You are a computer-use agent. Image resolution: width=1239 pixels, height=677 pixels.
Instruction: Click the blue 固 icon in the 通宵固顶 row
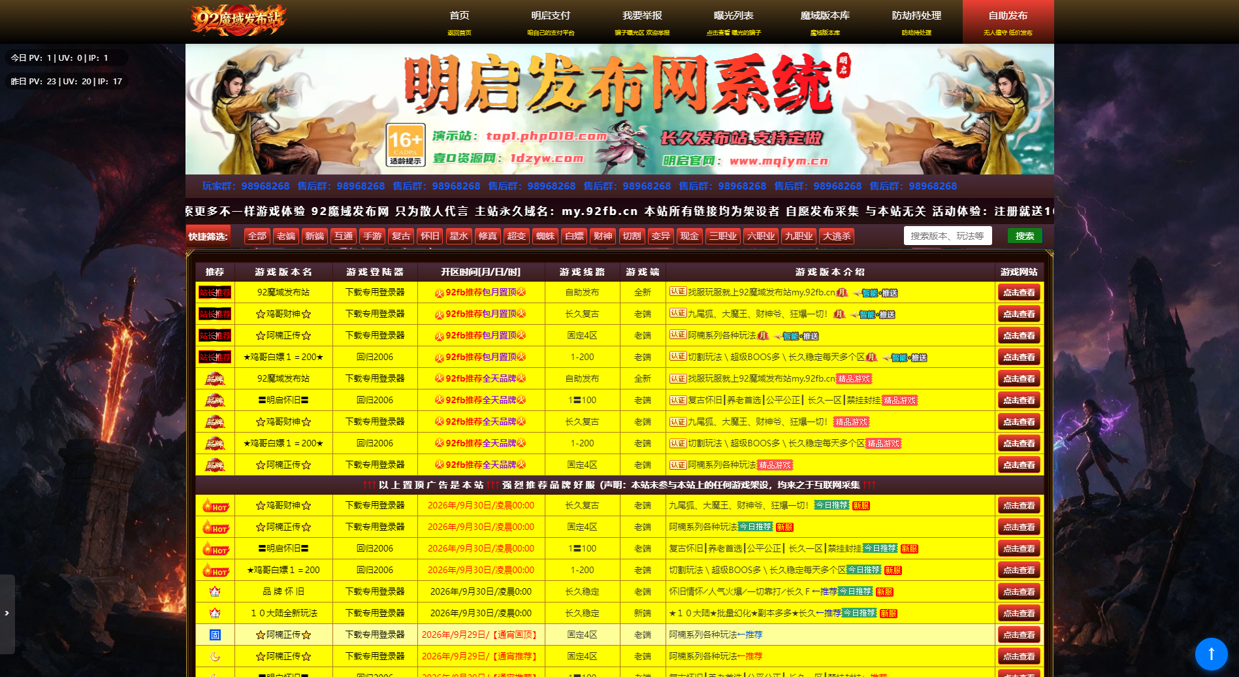click(215, 635)
